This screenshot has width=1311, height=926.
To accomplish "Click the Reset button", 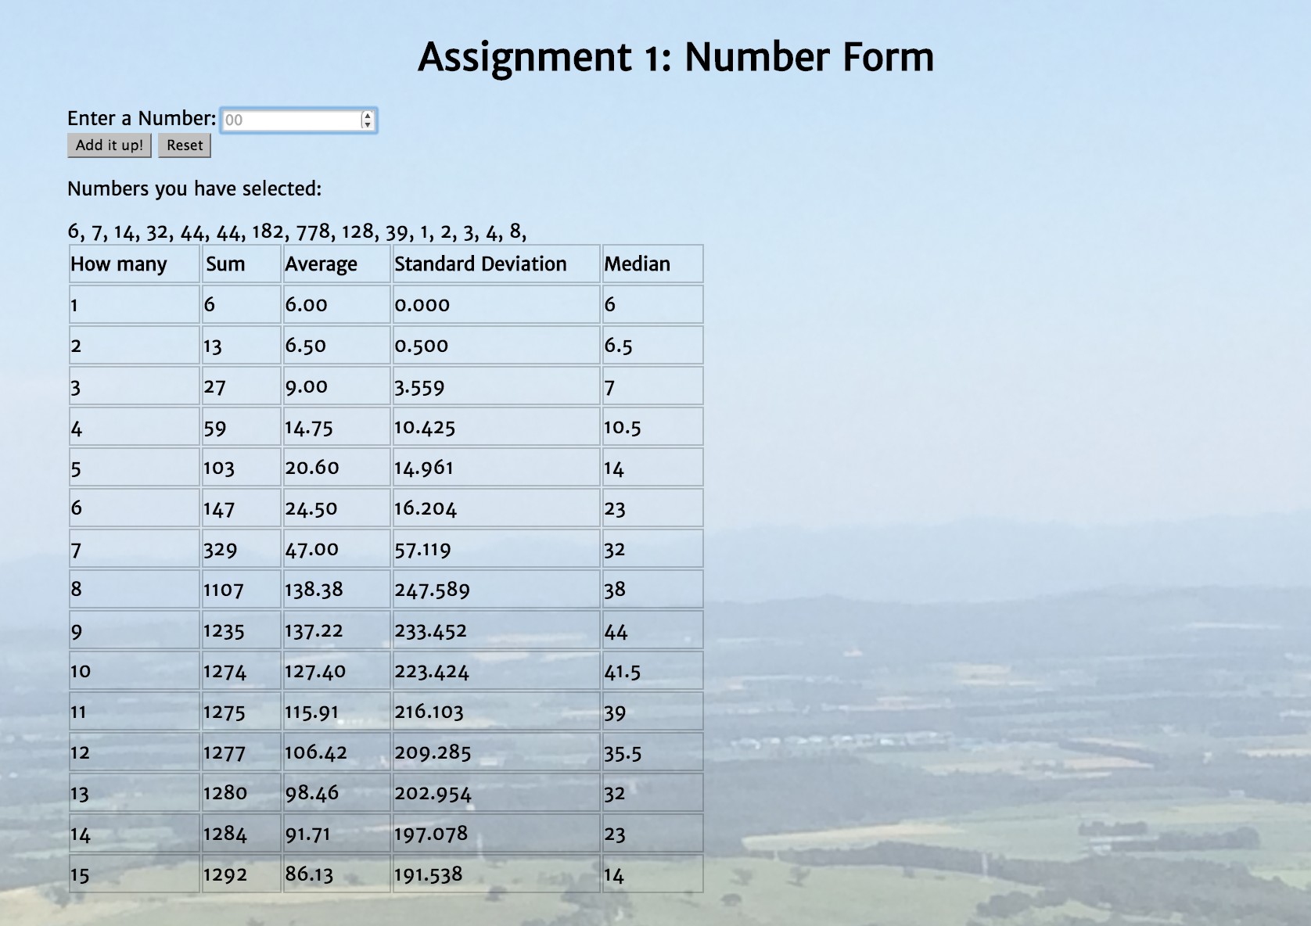I will click(x=185, y=145).
